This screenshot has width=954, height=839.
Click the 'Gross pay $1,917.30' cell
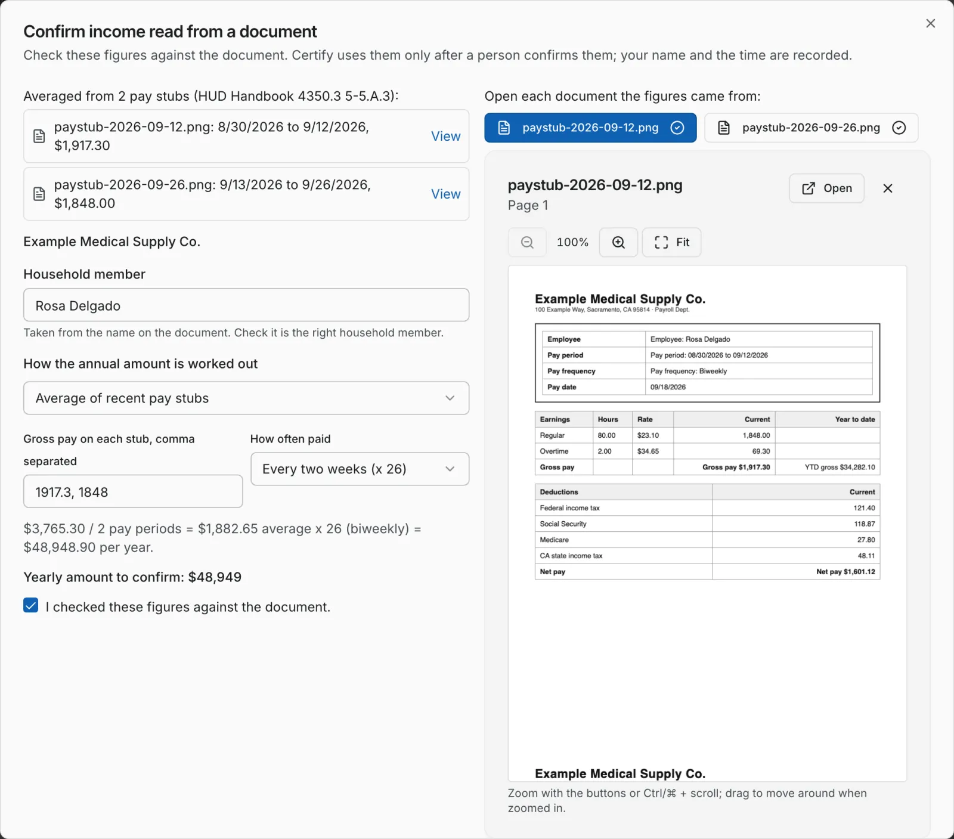[724, 467]
